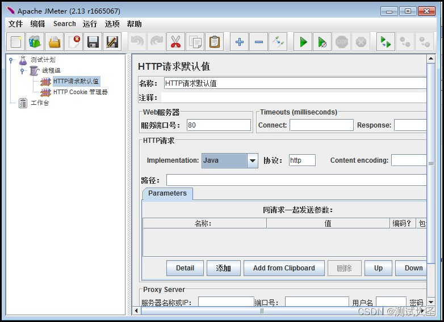The image size is (444, 322).
Task: Click the Down button
Action: [411, 268]
